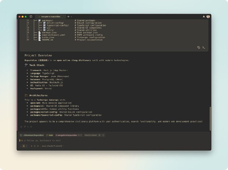
Task: Click the construction icon beside Architecture
Action: coord(26,95)
